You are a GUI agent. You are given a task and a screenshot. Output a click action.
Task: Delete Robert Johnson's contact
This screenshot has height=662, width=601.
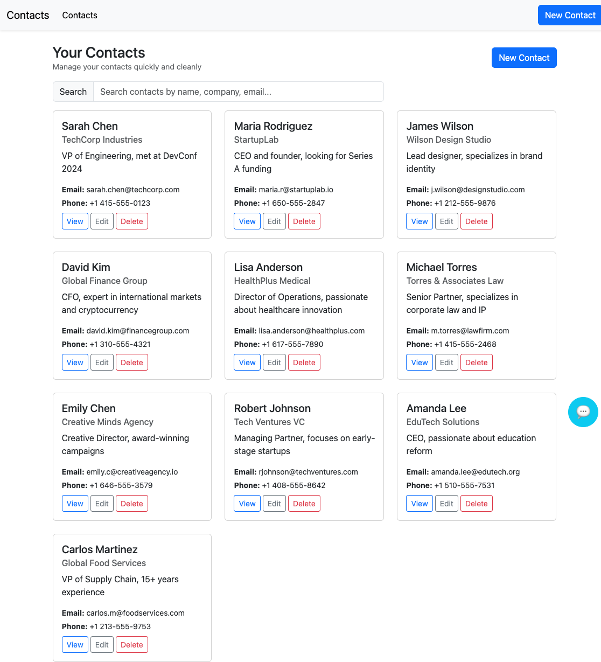point(304,504)
